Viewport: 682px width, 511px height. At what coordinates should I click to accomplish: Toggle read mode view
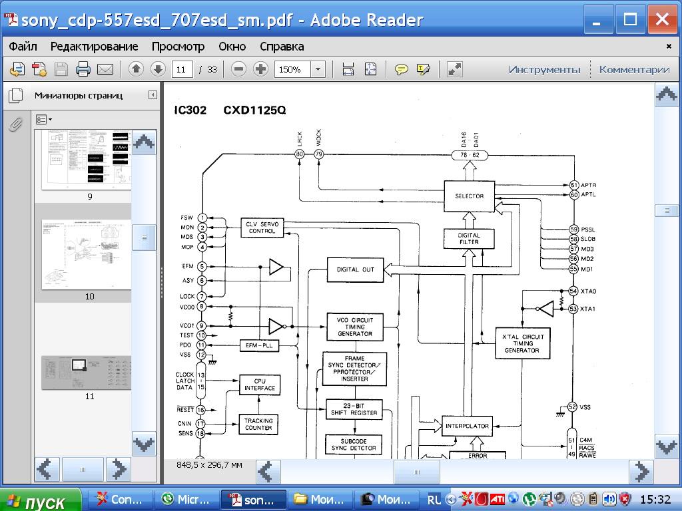point(455,69)
